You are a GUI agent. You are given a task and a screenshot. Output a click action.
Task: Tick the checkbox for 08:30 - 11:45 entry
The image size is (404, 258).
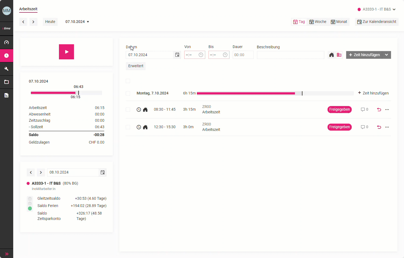click(x=128, y=110)
